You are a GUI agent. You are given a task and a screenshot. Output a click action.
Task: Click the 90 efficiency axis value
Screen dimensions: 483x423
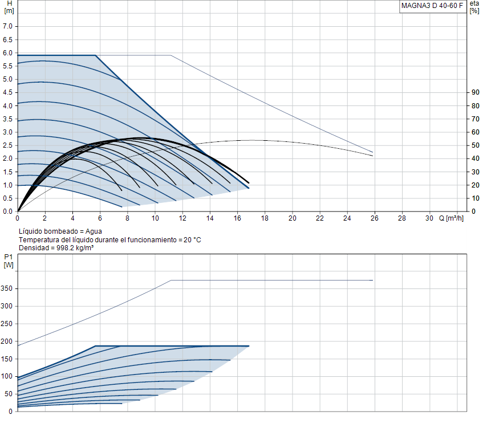(475, 92)
